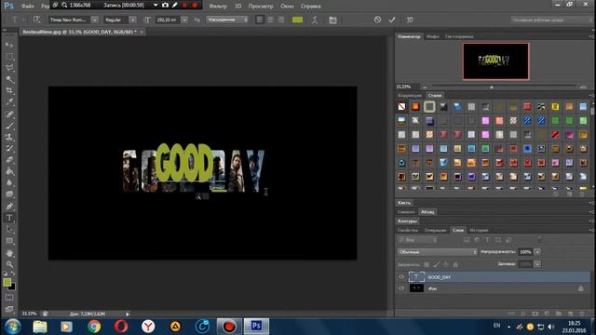Screen dimensions: 596x335
Task: Click the text color swatch in options bar
Action: click(297, 20)
